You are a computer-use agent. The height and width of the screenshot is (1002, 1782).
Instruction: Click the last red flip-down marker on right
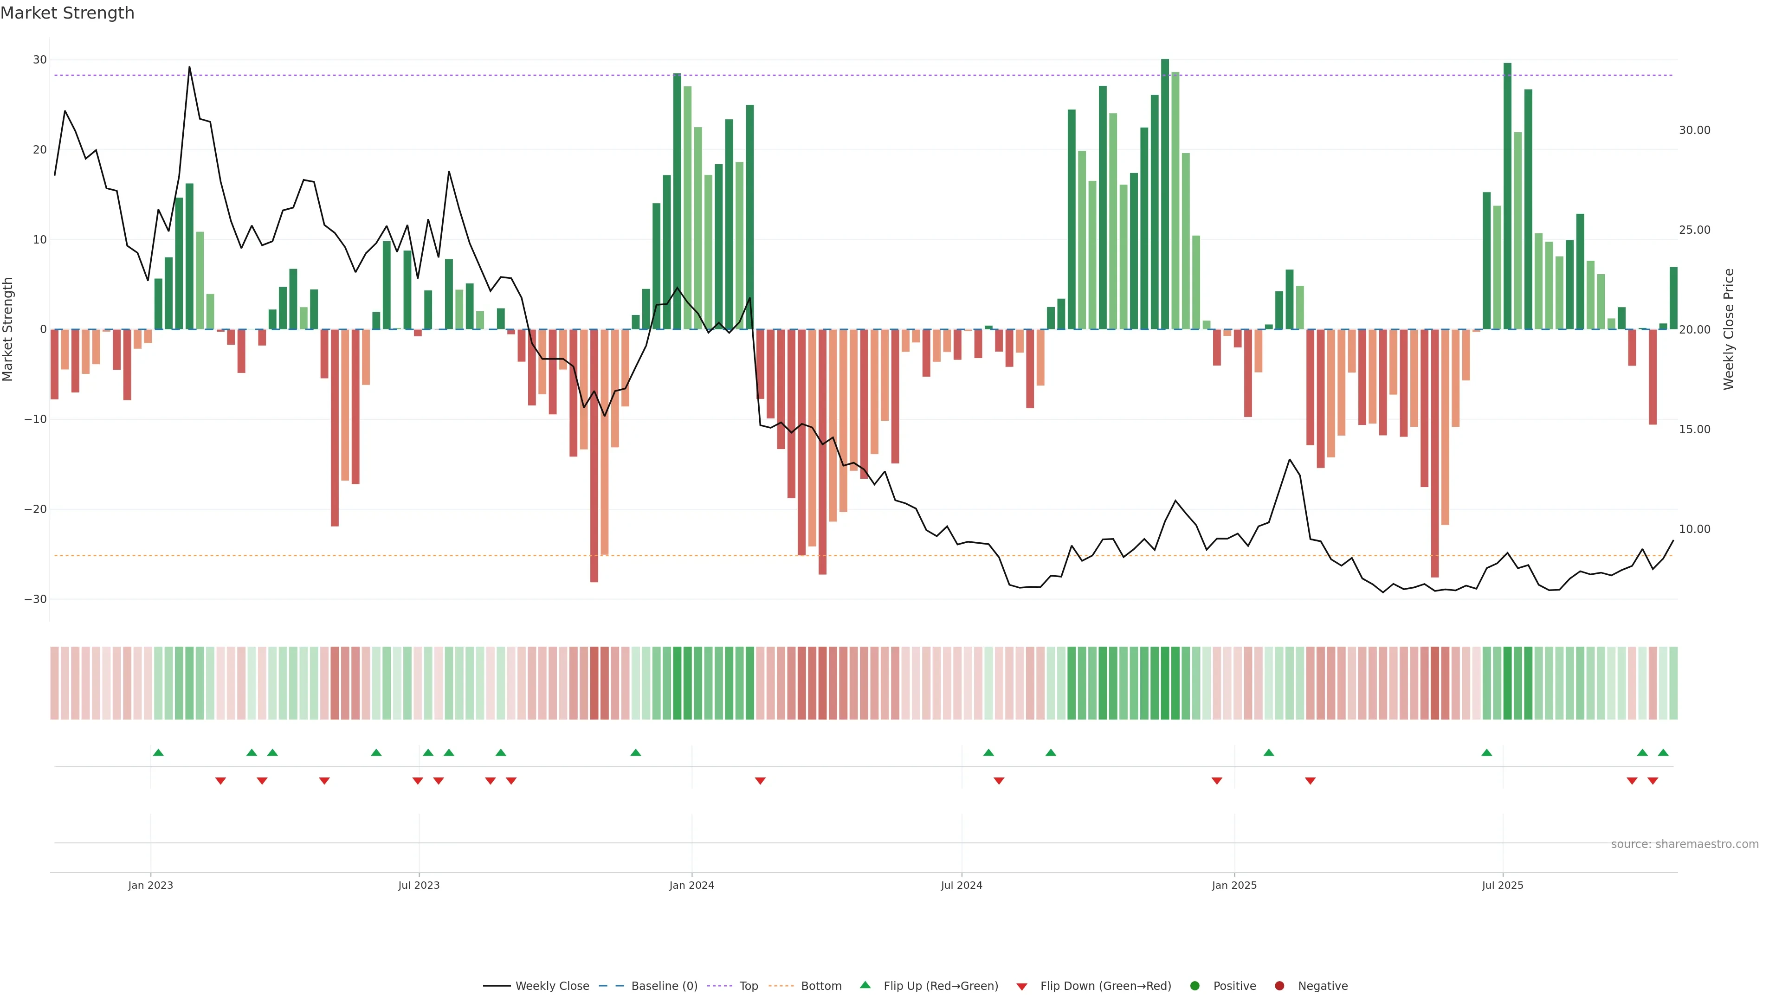click(x=1653, y=781)
